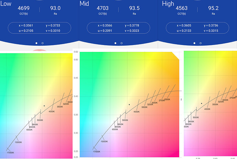Click the y = 0.3733 coordinate
Screen dimensions: 237x159
click(x=53, y=25)
